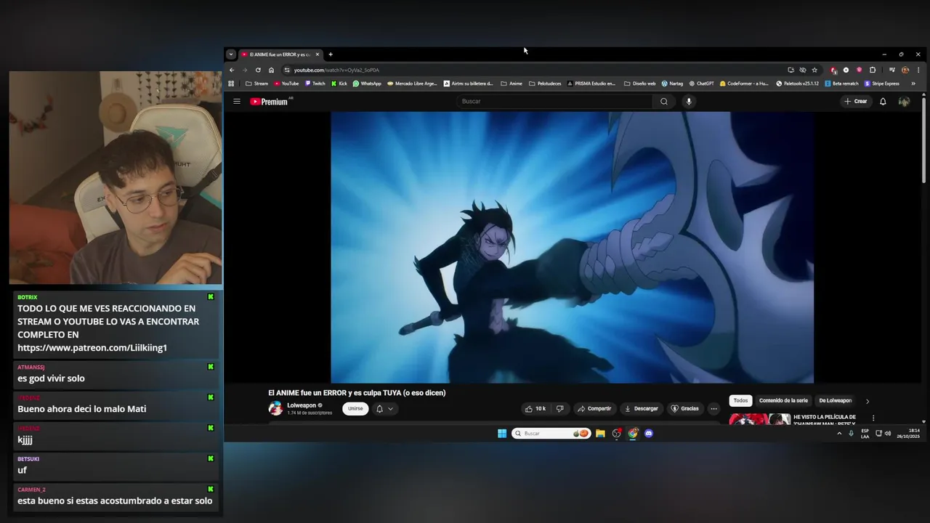This screenshot has height=523, width=930.
Task: Click the browser address bar URL
Action: tap(336, 70)
